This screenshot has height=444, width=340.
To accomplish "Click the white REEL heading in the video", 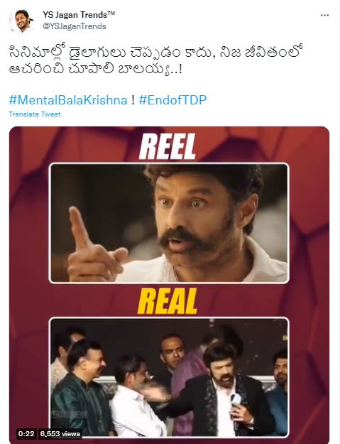I will pos(168,146).
